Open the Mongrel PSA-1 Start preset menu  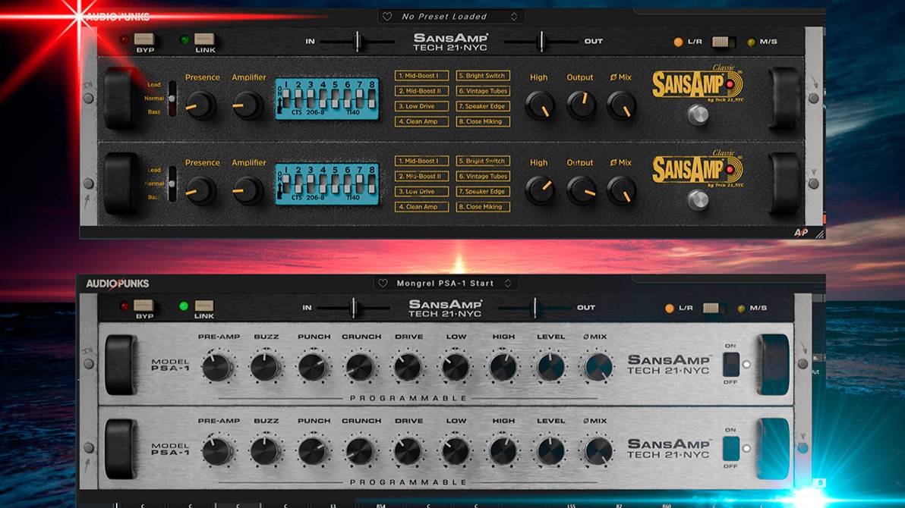(445, 283)
